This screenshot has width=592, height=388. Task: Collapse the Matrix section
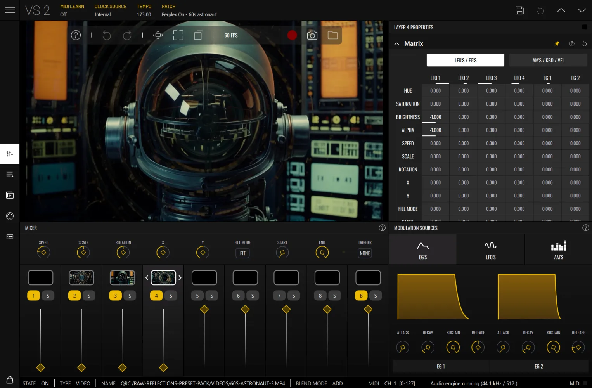pyautogui.click(x=396, y=43)
